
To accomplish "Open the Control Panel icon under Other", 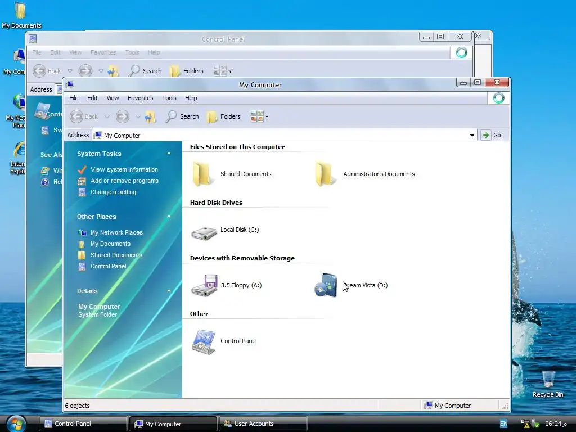I will [x=204, y=341].
